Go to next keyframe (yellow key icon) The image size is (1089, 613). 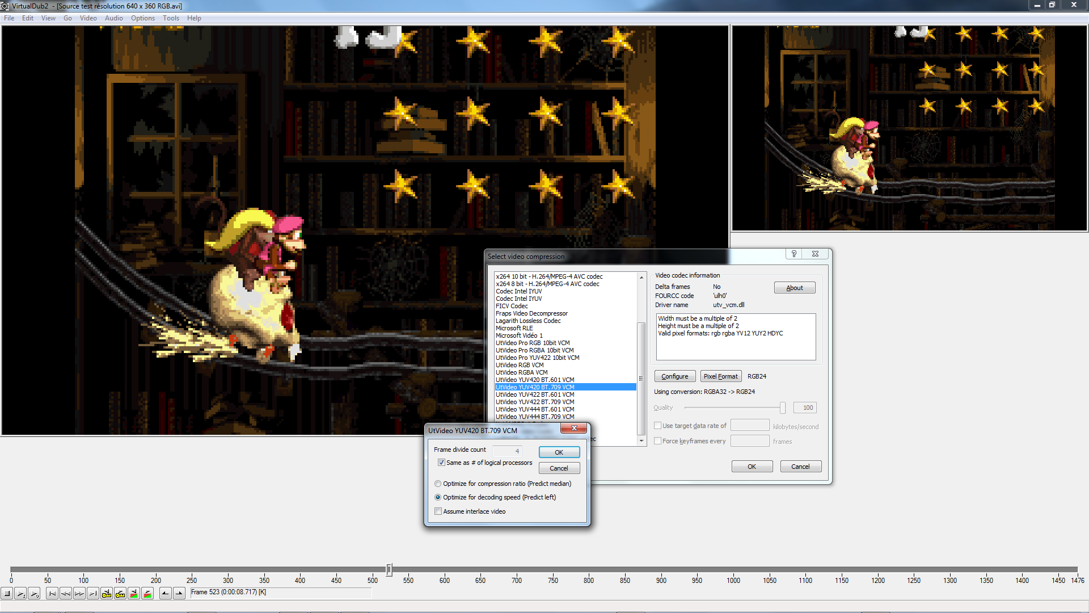(x=120, y=594)
